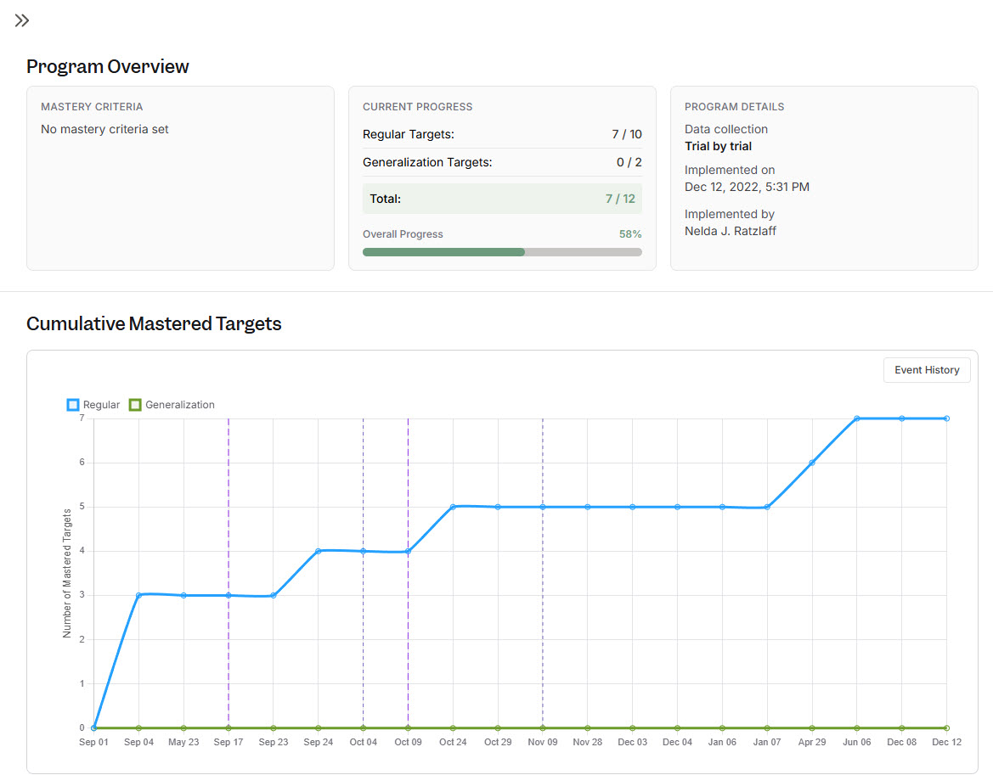Select the blue data point at Apr 29
Image resolution: width=993 pixels, height=775 pixels.
click(x=812, y=463)
